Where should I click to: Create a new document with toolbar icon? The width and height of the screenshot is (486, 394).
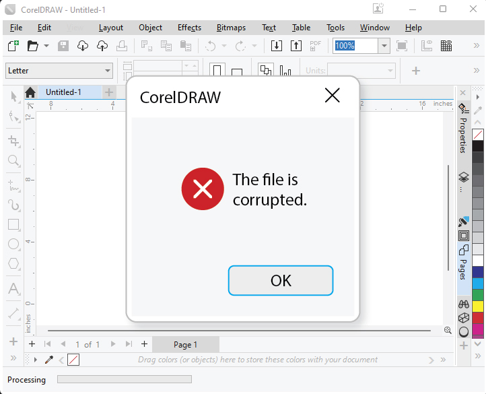point(13,46)
